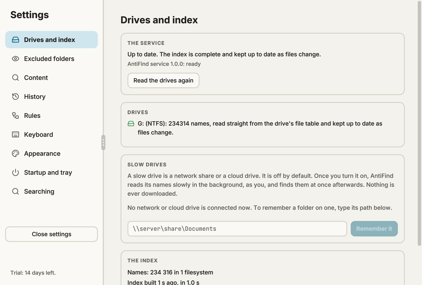Click the 'SLOW DRIVES' heading

pyautogui.click(x=147, y=164)
